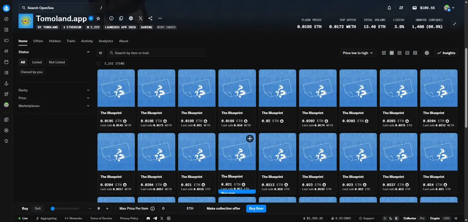Open the Support link in footer
This screenshot has height=222, width=468.
coord(366,218)
